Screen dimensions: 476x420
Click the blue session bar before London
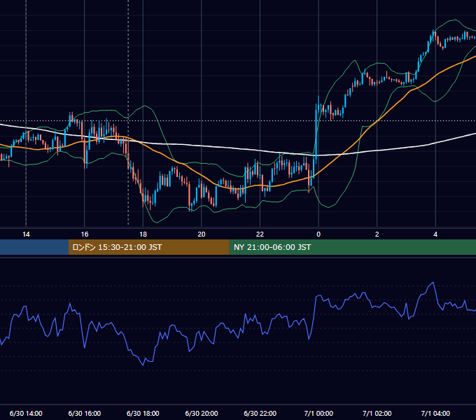34,247
